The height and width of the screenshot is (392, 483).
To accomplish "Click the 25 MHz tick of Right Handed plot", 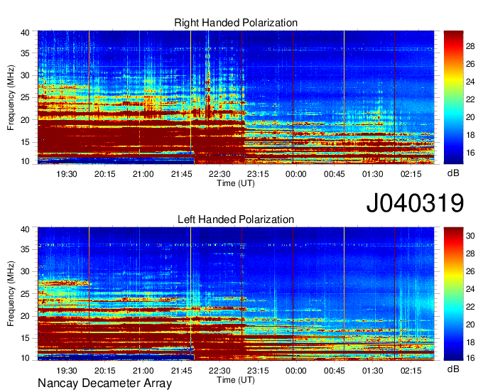I will click(x=25, y=97).
